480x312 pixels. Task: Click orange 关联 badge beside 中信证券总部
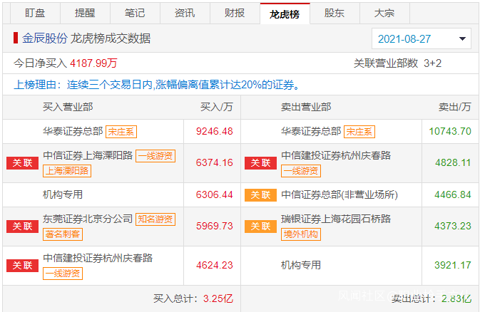click(260, 195)
